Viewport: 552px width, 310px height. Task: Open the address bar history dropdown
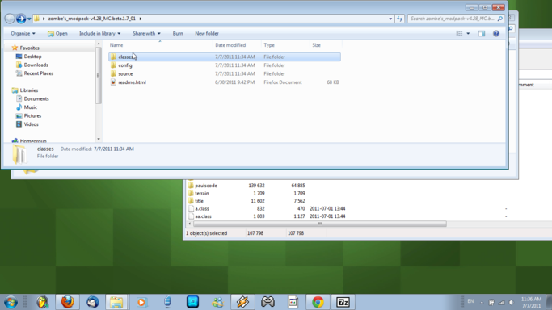click(x=390, y=19)
